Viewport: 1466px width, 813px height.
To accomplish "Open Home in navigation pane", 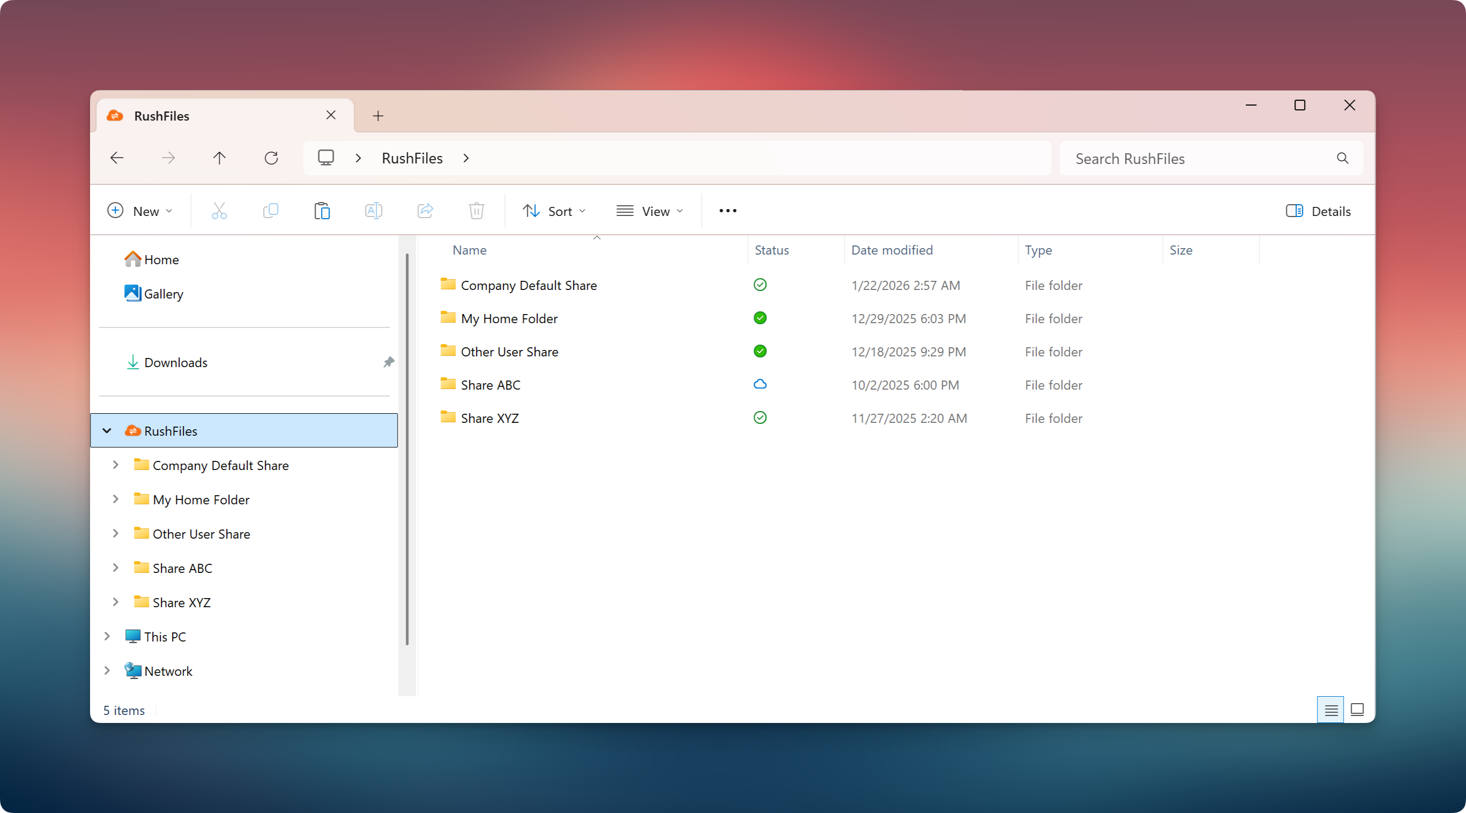I will [x=161, y=259].
